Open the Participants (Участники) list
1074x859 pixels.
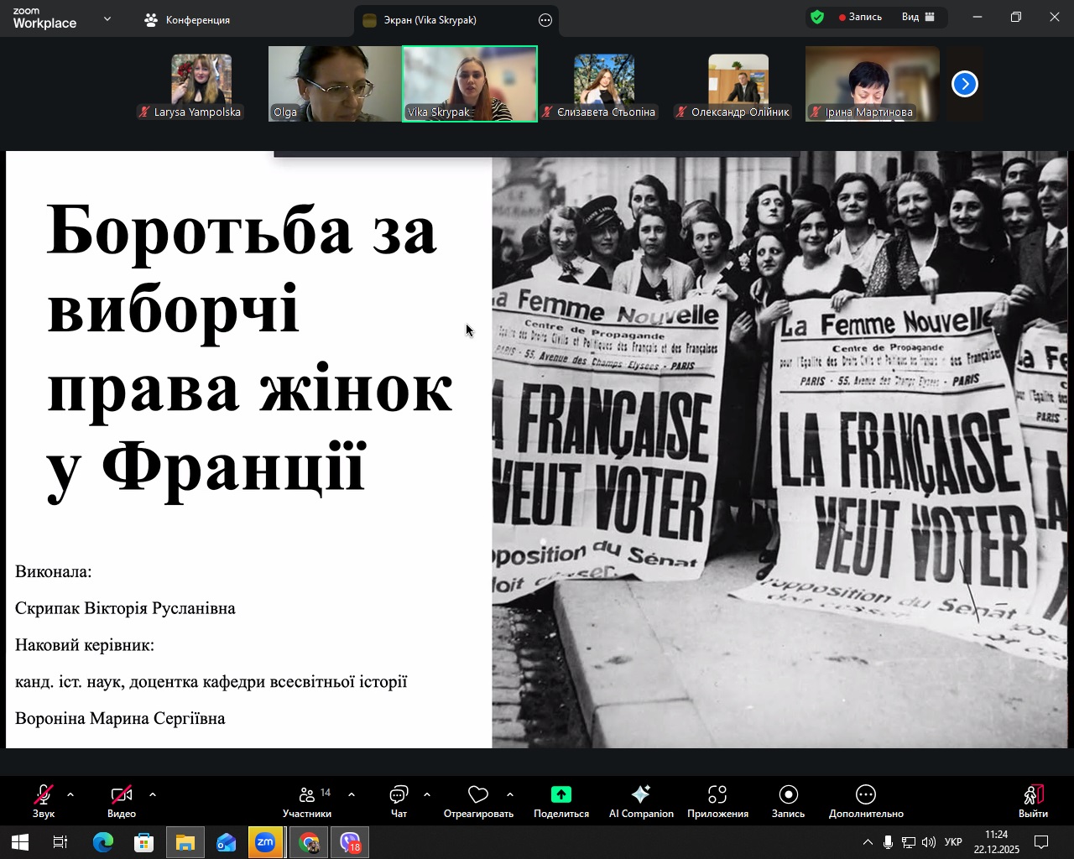point(307,801)
